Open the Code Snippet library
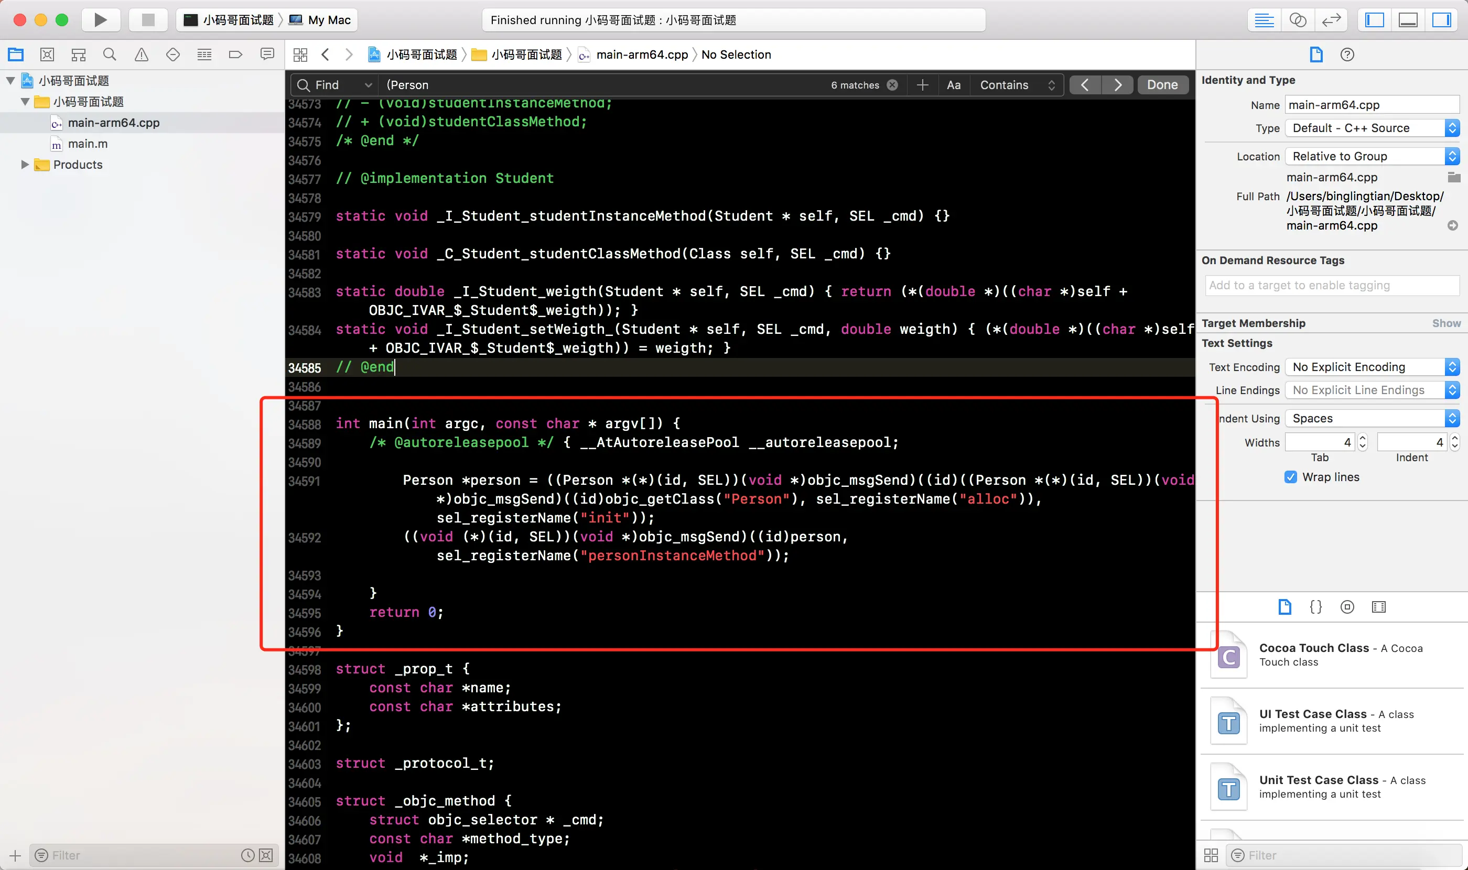The width and height of the screenshot is (1468, 870). click(x=1315, y=607)
